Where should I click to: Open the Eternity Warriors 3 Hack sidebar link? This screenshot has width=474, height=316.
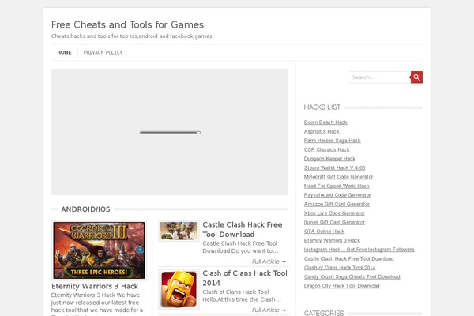(333, 240)
